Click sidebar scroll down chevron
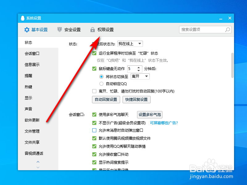This screenshot has height=185, width=247. pyautogui.click(x=38, y=167)
